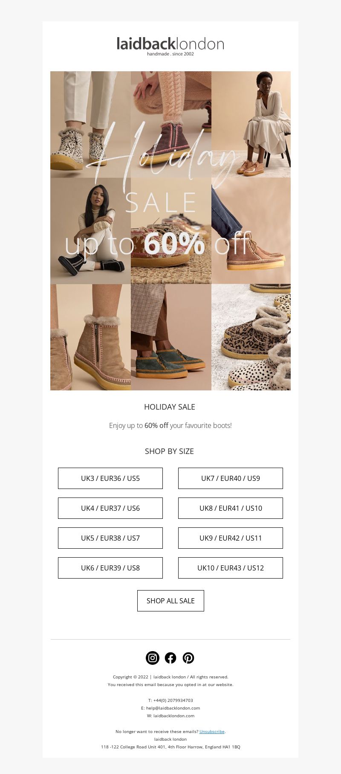Screen dimensions: 341x774
Task: Click the Unsubscribe link
Action: click(212, 731)
